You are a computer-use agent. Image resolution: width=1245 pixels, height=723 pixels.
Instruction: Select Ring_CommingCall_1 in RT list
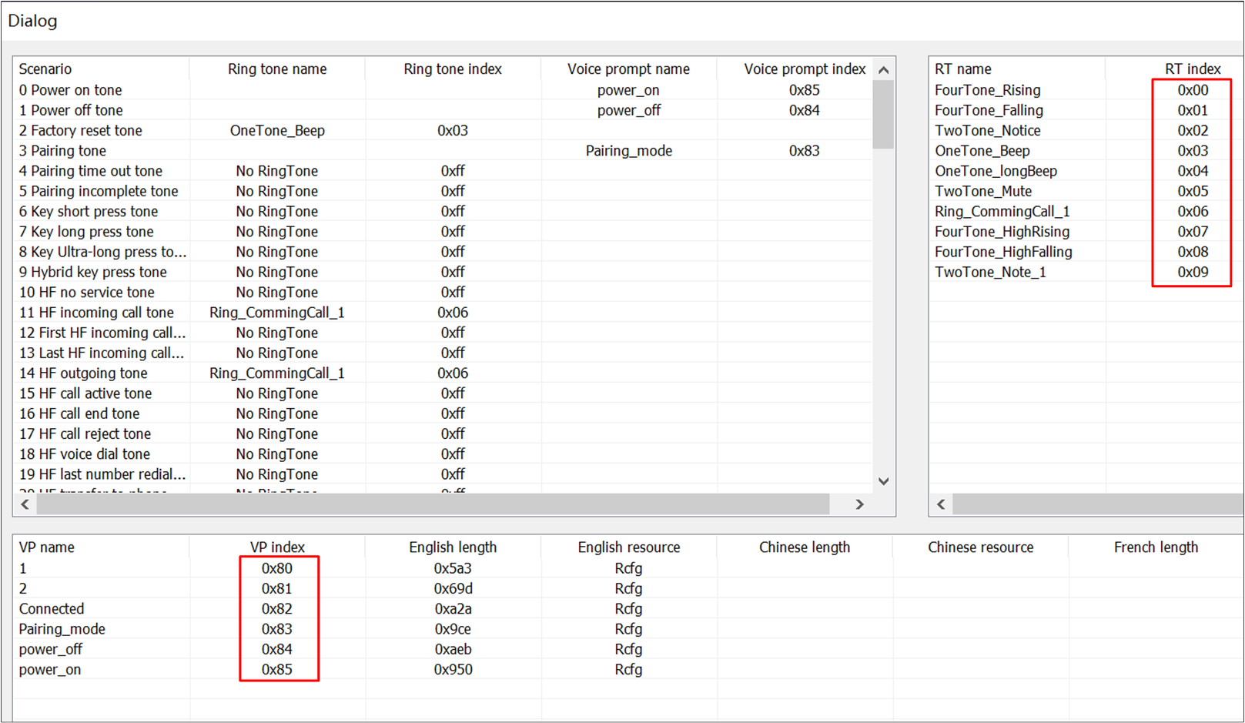(1002, 211)
